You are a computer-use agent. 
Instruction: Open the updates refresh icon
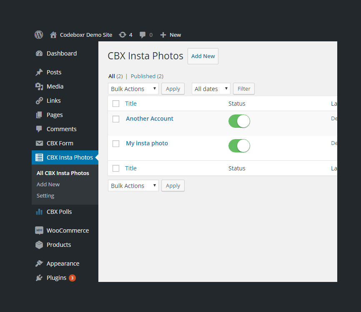123,35
